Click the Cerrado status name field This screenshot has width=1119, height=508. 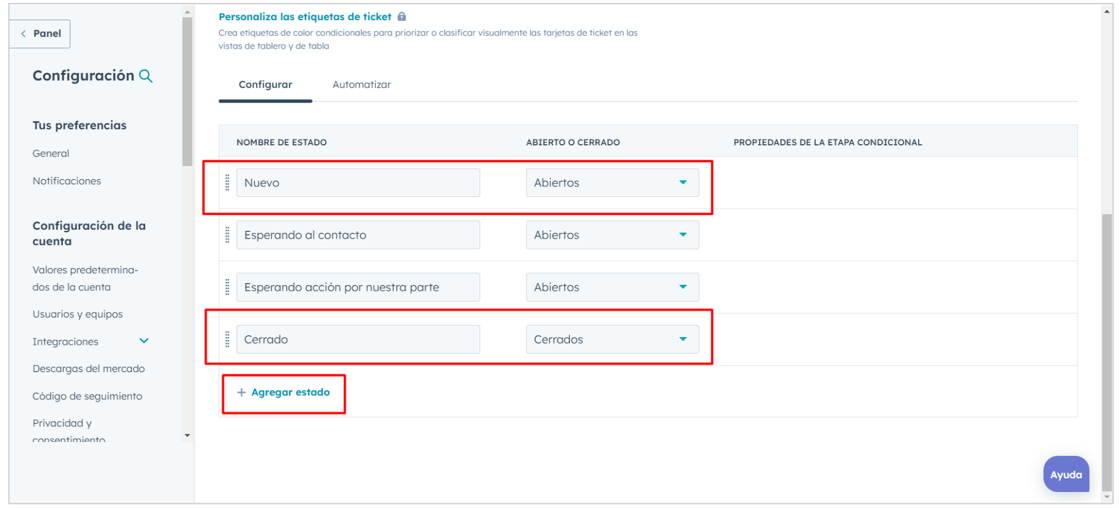click(358, 339)
